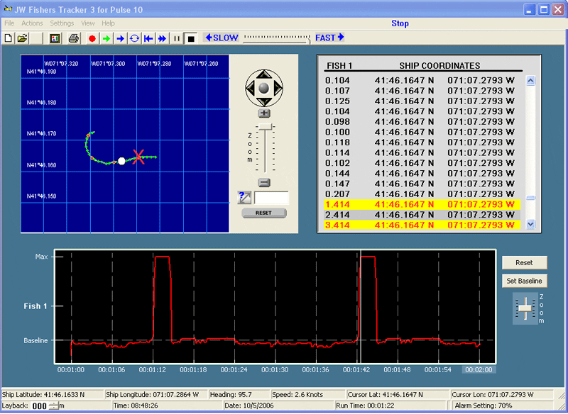Viewport: 568px width, 414px height.
Task: Select the highlighted 1.414 reading row
Action: pyautogui.click(x=422, y=204)
